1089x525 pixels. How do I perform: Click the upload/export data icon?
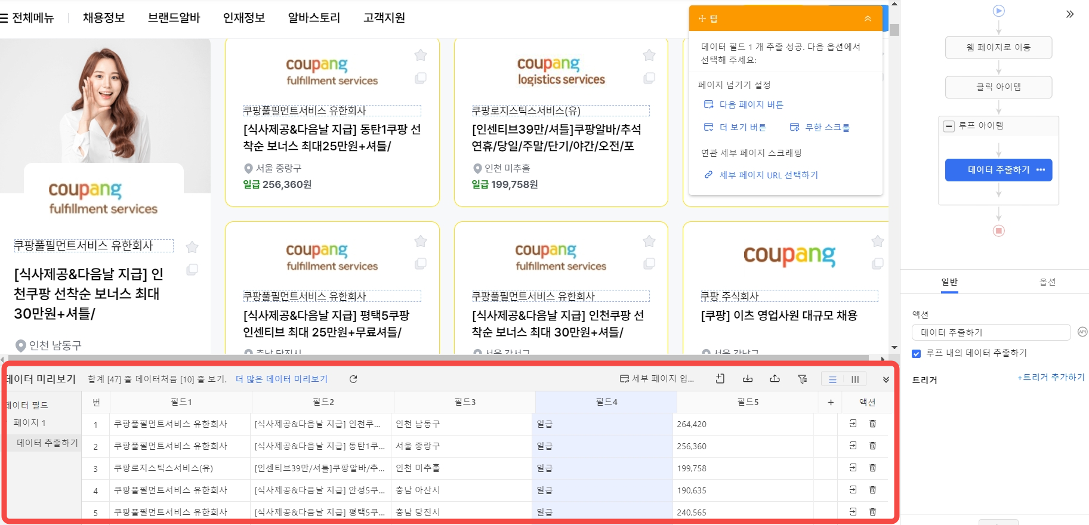pos(775,379)
